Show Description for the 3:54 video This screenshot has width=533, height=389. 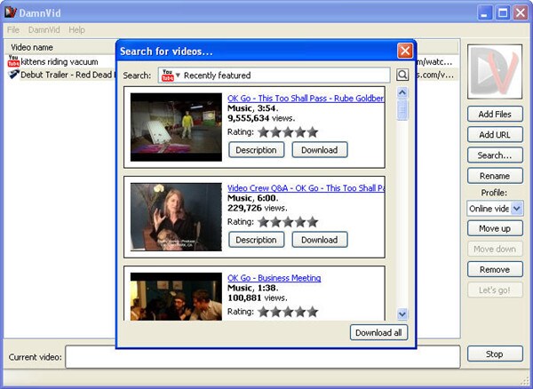pyautogui.click(x=257, y=150)
